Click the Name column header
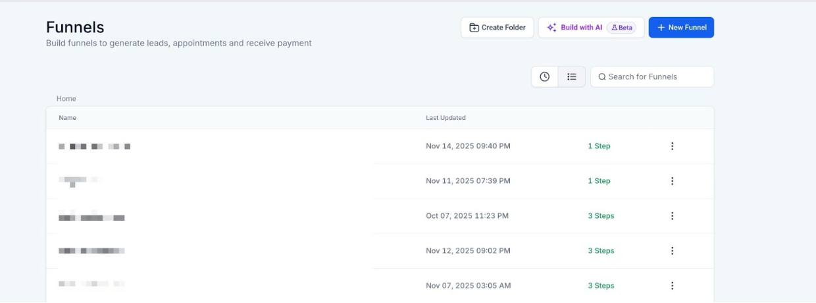This screenshot has height=303, width=816. point(67,118)
